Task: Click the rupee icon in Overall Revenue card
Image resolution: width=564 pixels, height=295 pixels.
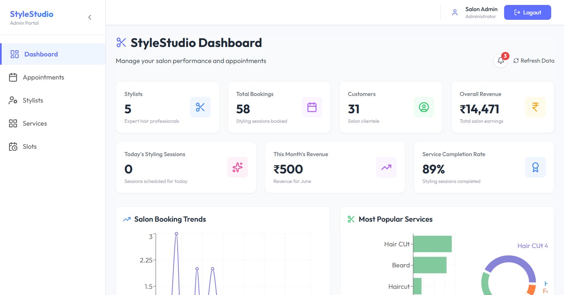Action: click(535, 107)
